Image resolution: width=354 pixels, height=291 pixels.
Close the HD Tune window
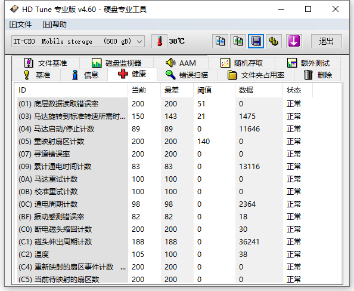tap(336, 10)
